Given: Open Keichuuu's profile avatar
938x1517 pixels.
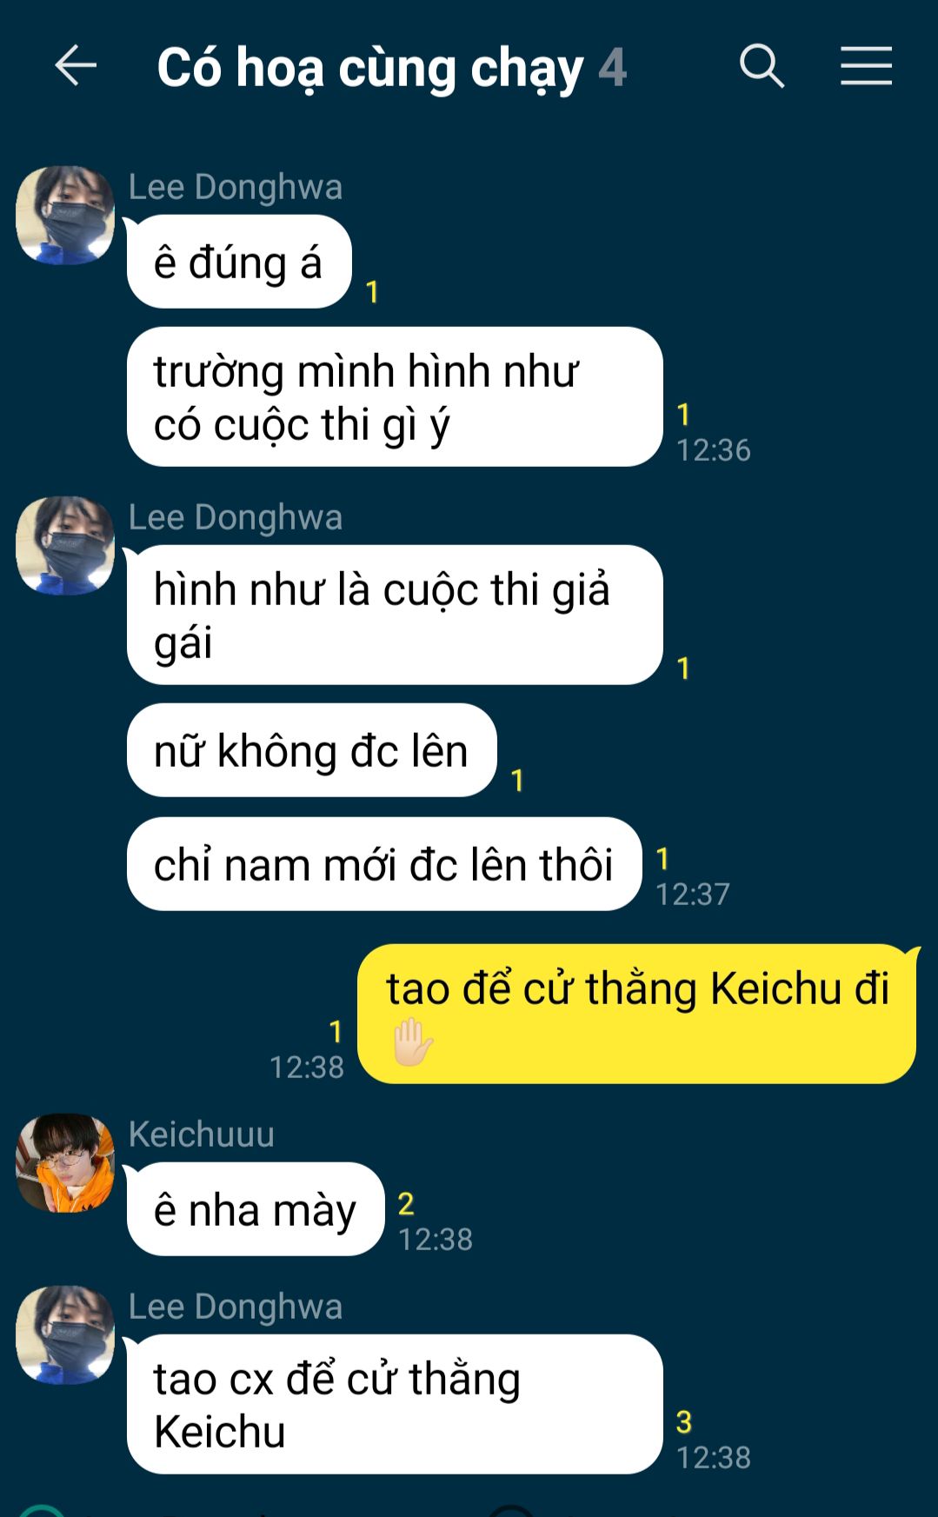Looking at the screenshot, I should click(65, 1162).
